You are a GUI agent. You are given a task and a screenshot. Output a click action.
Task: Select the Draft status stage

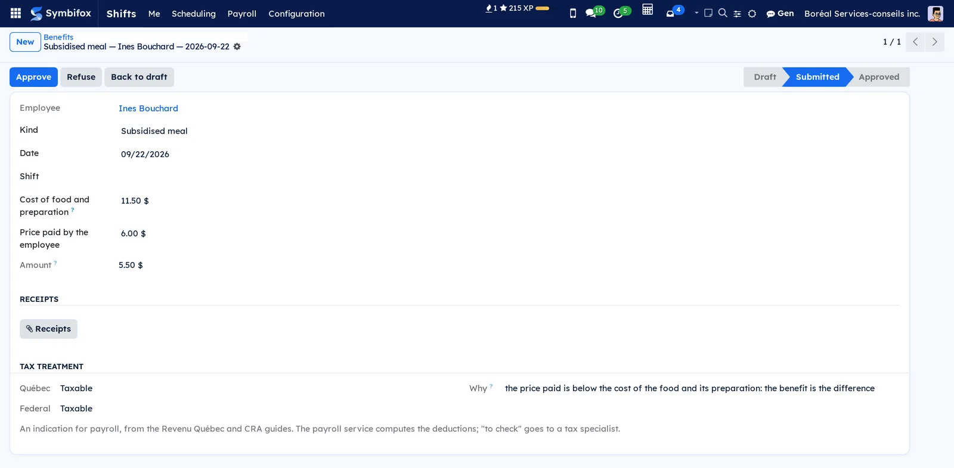click(x=764, y=77)
